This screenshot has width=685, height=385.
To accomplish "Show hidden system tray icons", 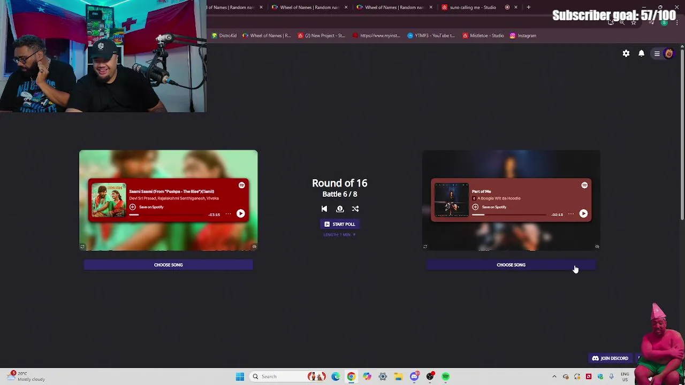I will pos(554,376).
